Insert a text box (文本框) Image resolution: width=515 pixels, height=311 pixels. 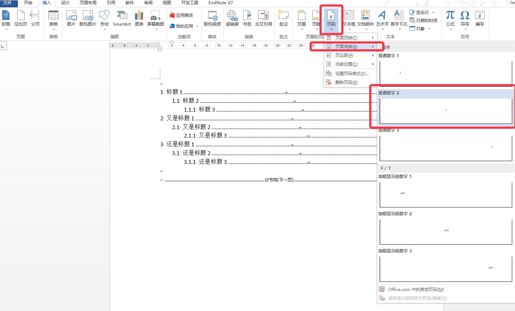pos(349,19)
